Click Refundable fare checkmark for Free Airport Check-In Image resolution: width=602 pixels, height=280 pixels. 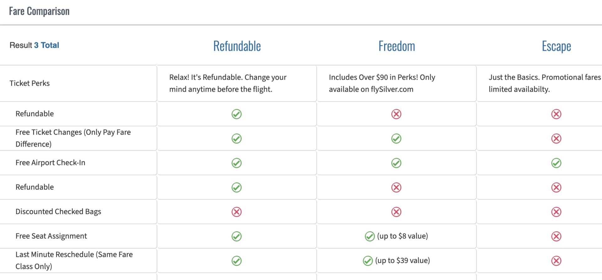click(x=236, y=163)
